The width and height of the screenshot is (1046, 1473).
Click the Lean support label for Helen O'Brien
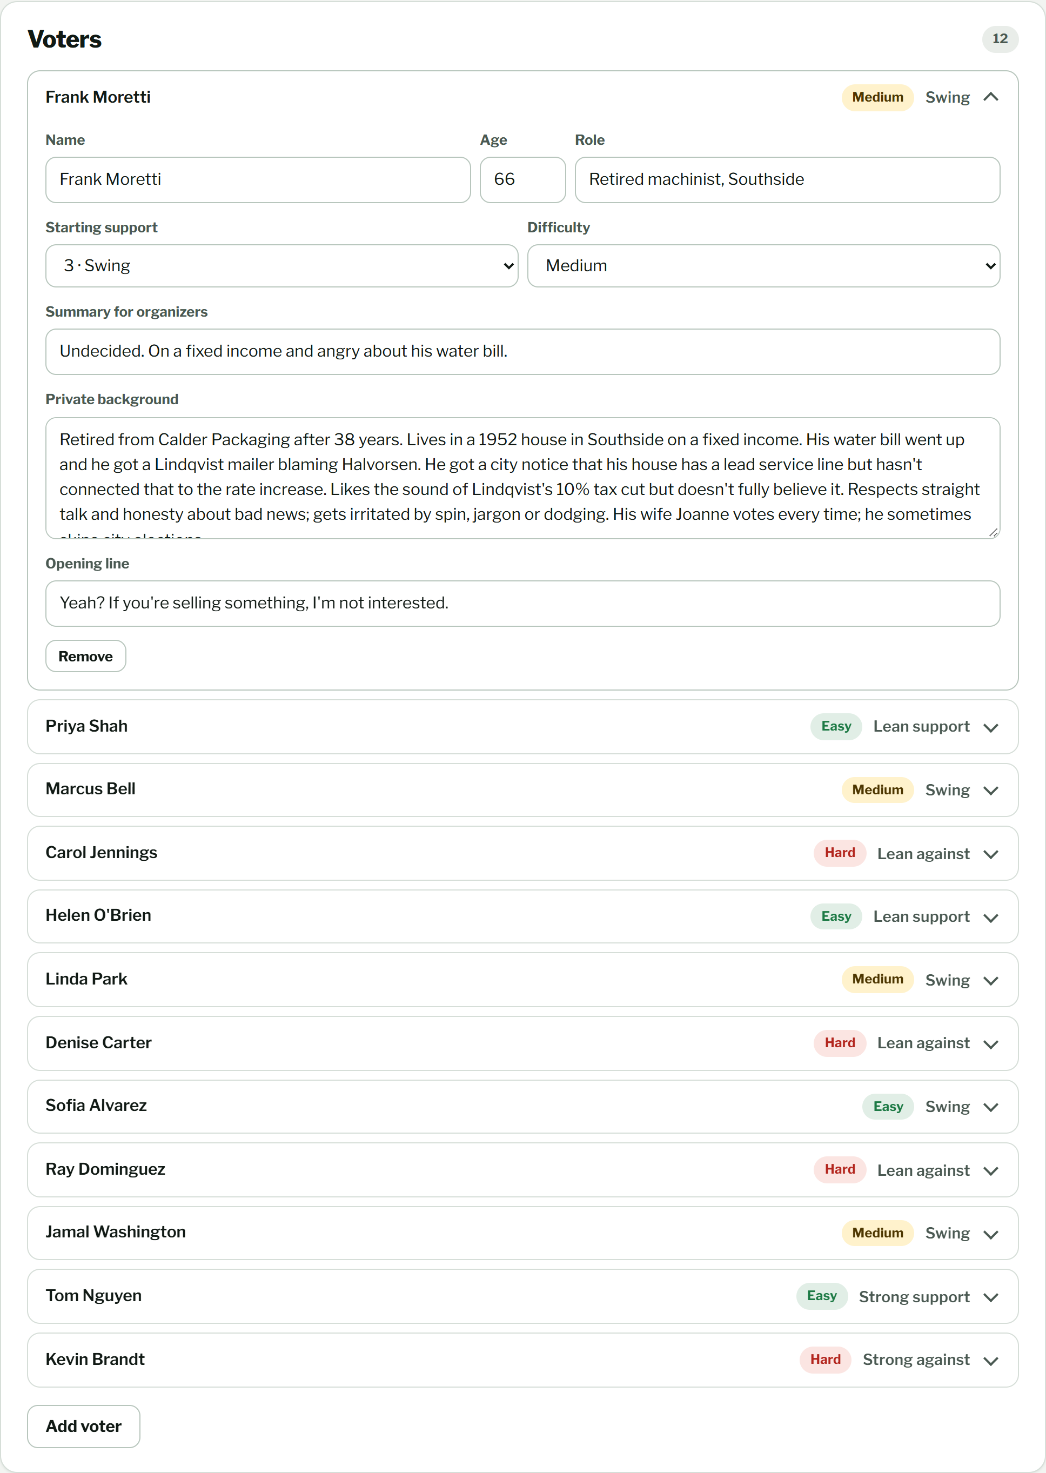(x=921, y=916)
